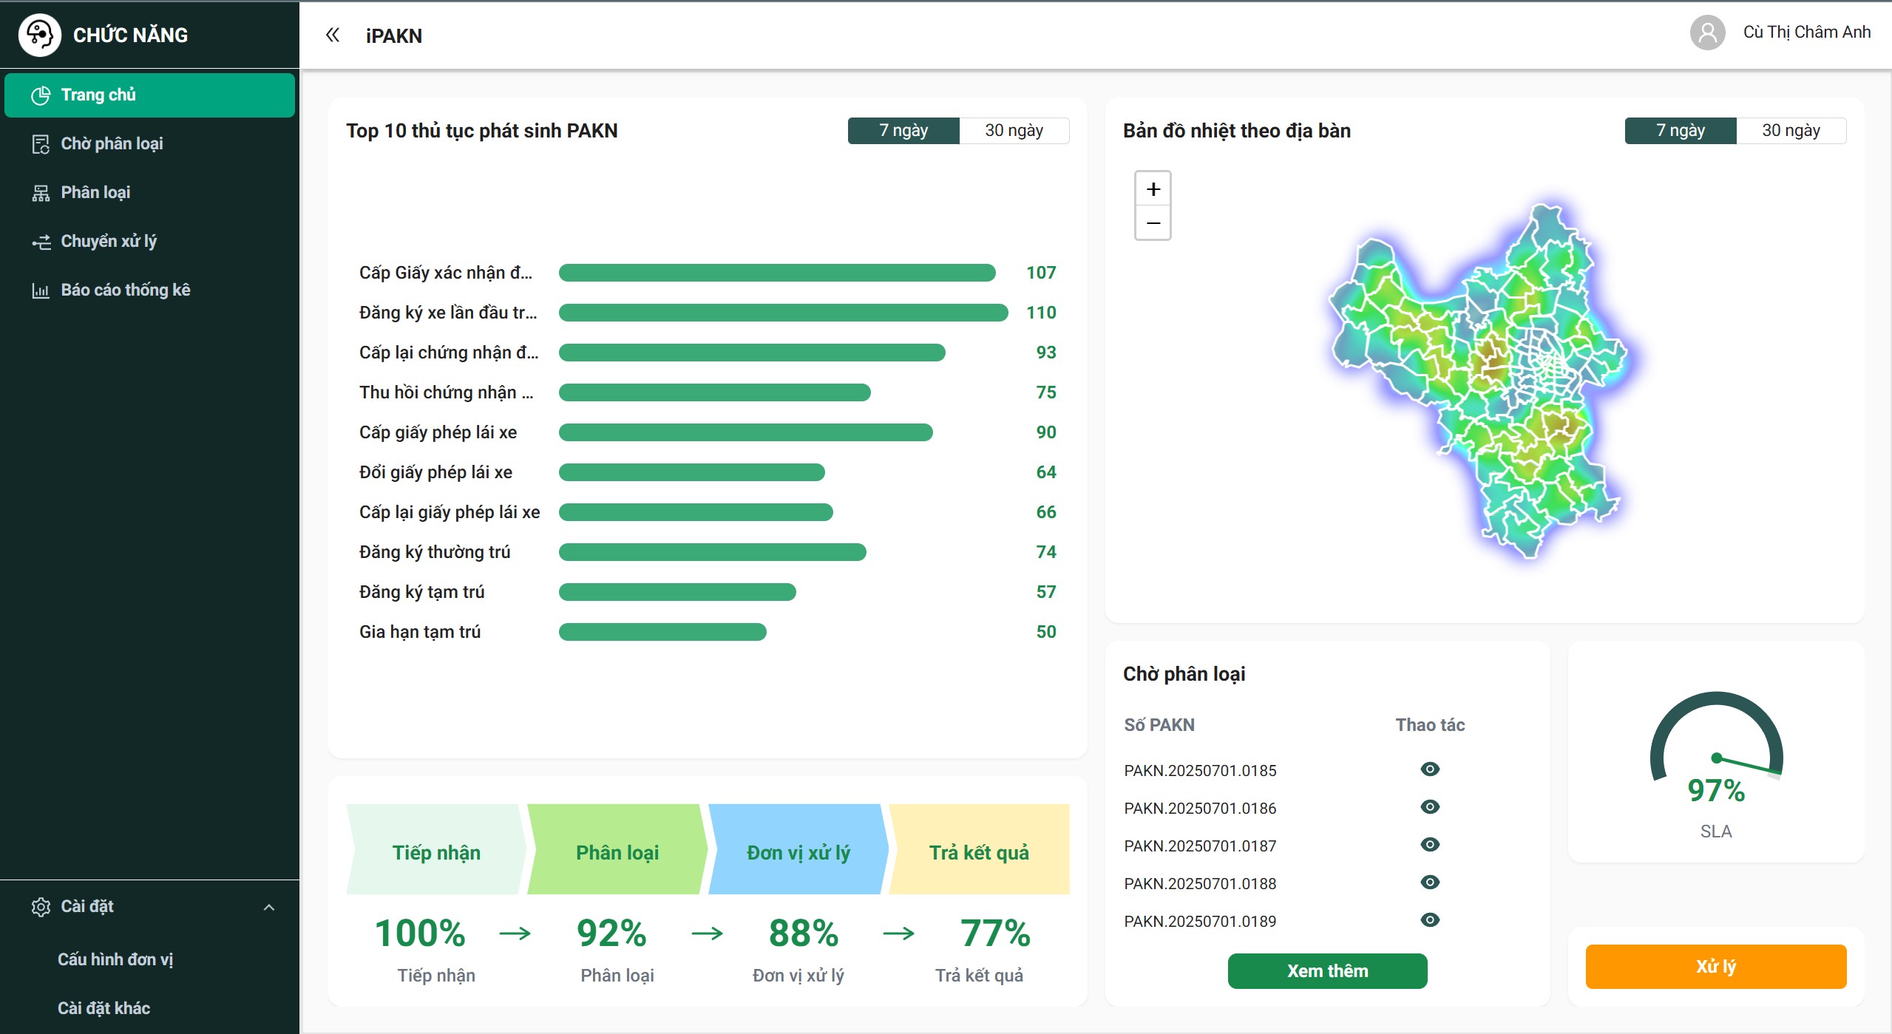Collapse sidebar with double chevron
Screen dimensions: 1892x1034
tap(333, 35)
